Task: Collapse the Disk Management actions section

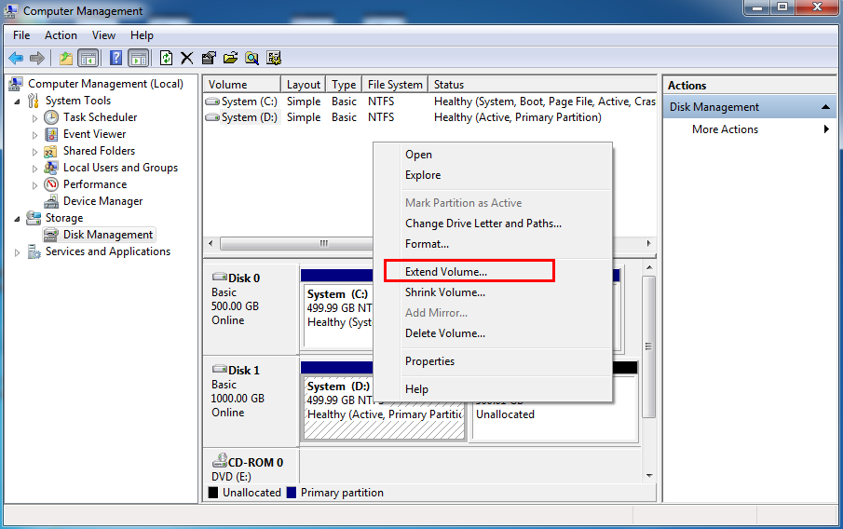Action: 826,107
